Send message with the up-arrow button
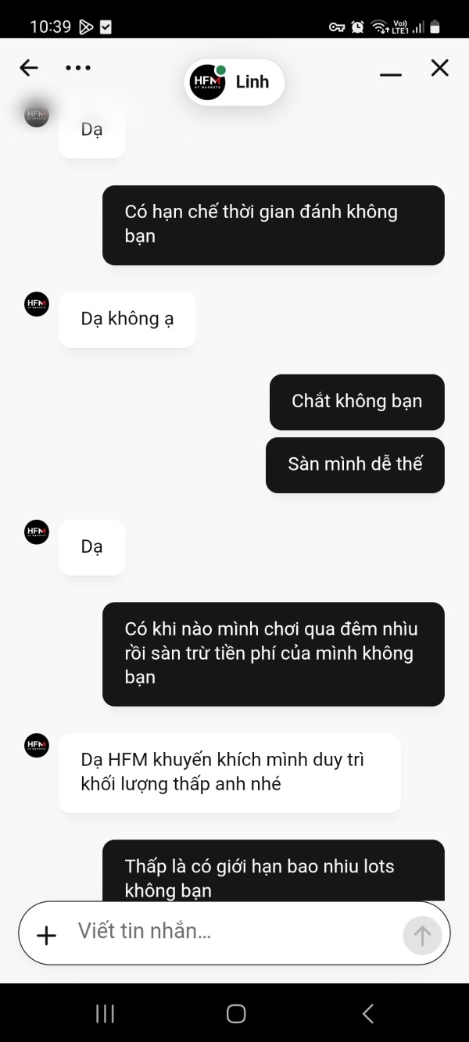The width and height of the screenshot is (469, 1042). [422, 935]
